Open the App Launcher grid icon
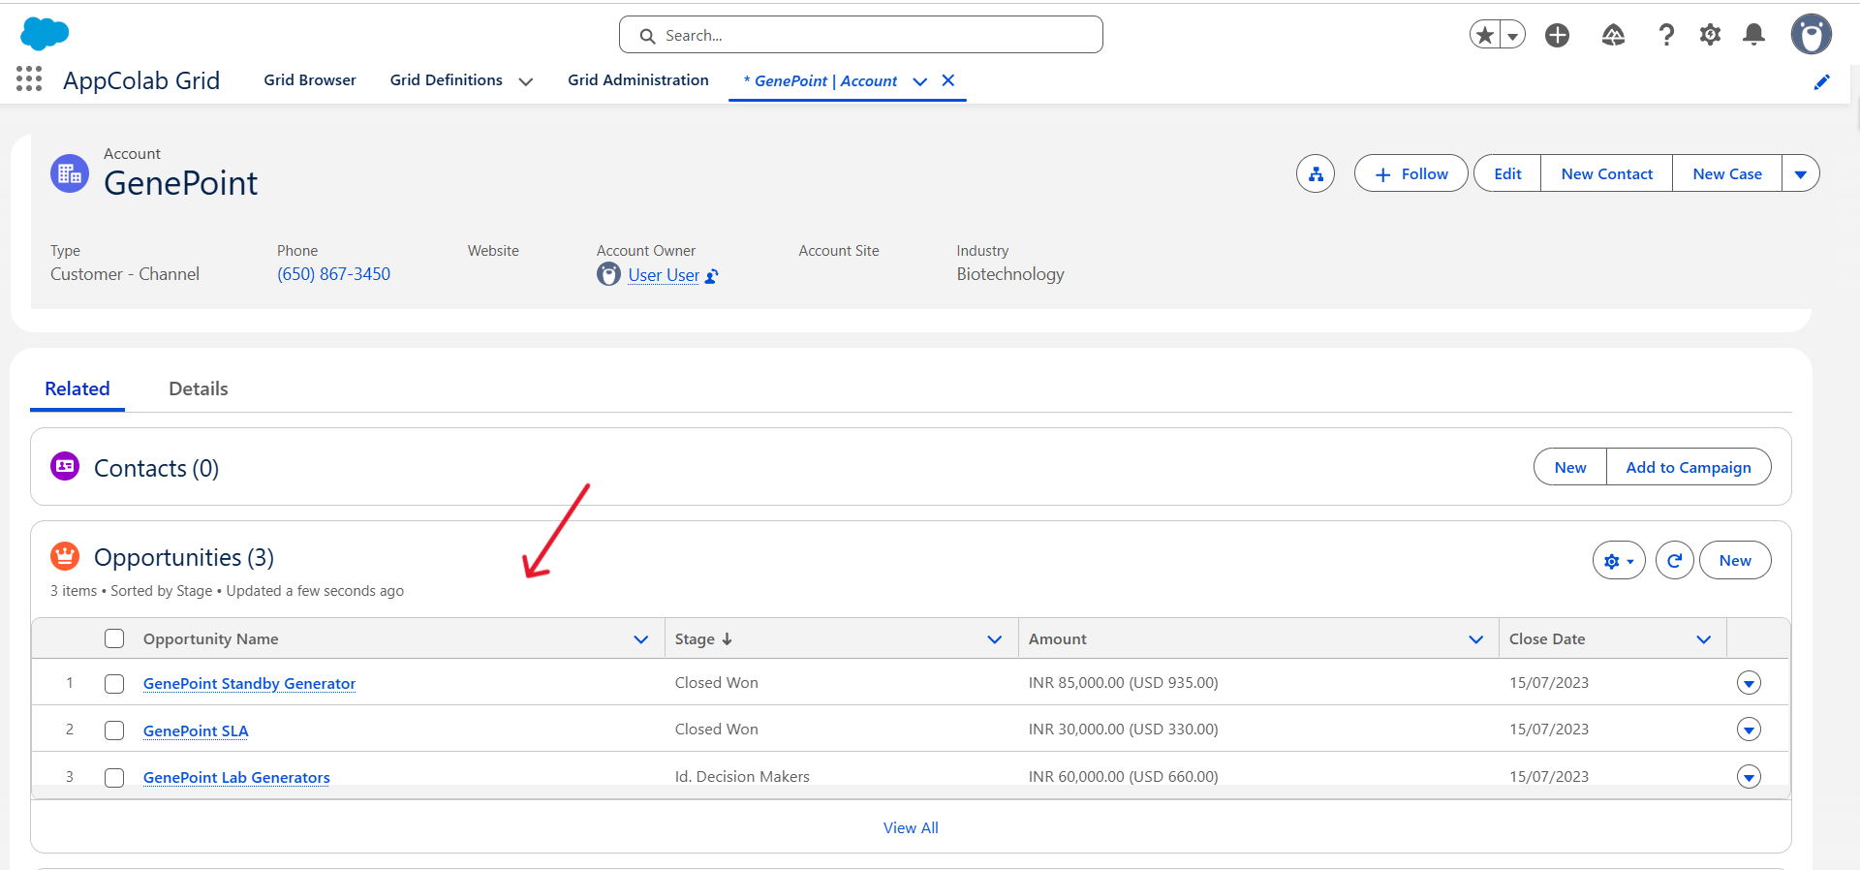 click(29, 79)
